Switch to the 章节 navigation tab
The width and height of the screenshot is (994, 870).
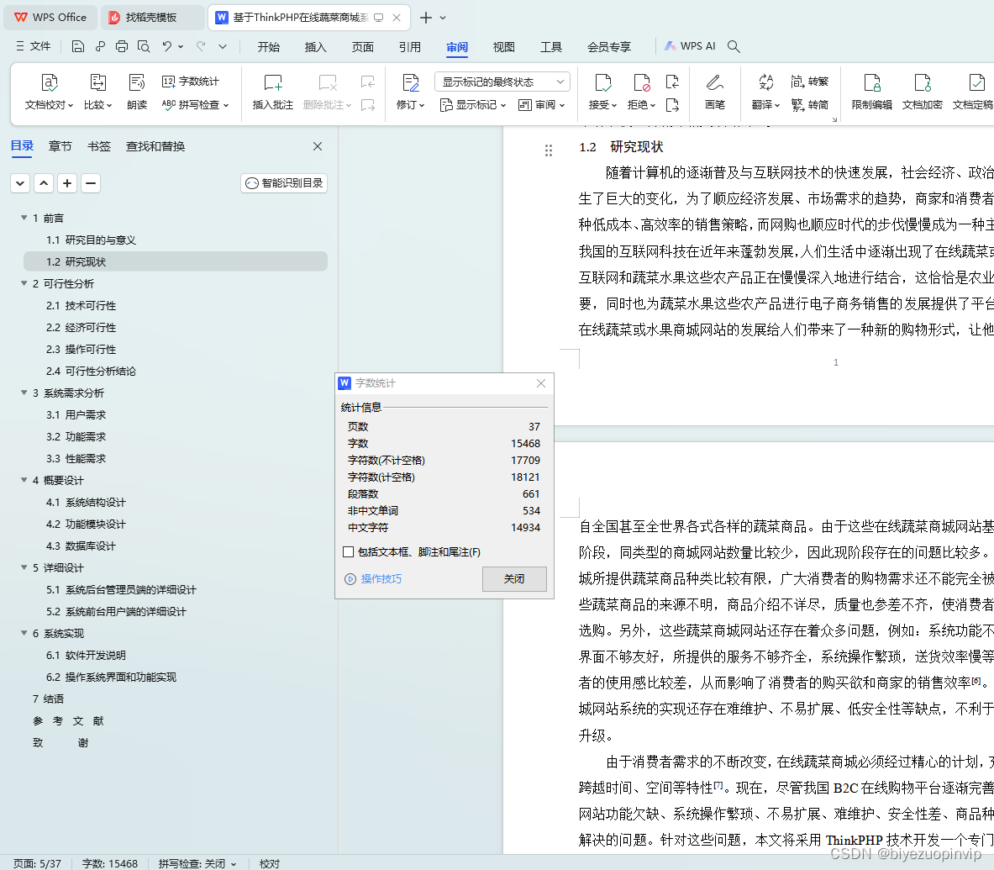60,146
